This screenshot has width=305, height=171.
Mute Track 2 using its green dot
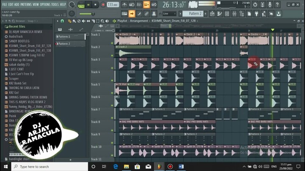point(112,55)
